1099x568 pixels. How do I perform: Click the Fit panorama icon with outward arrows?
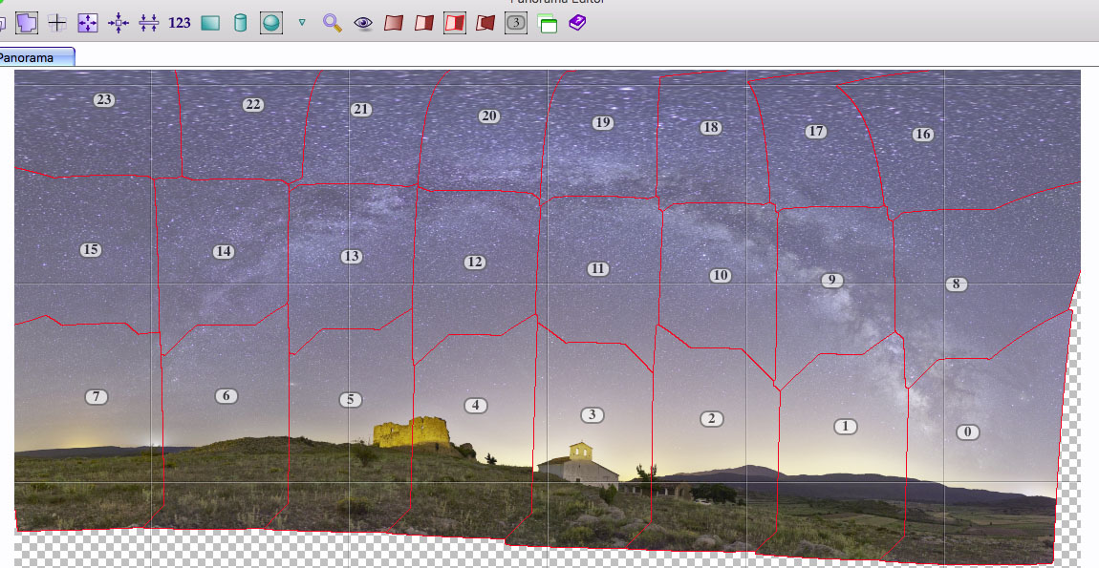[88, 23]
